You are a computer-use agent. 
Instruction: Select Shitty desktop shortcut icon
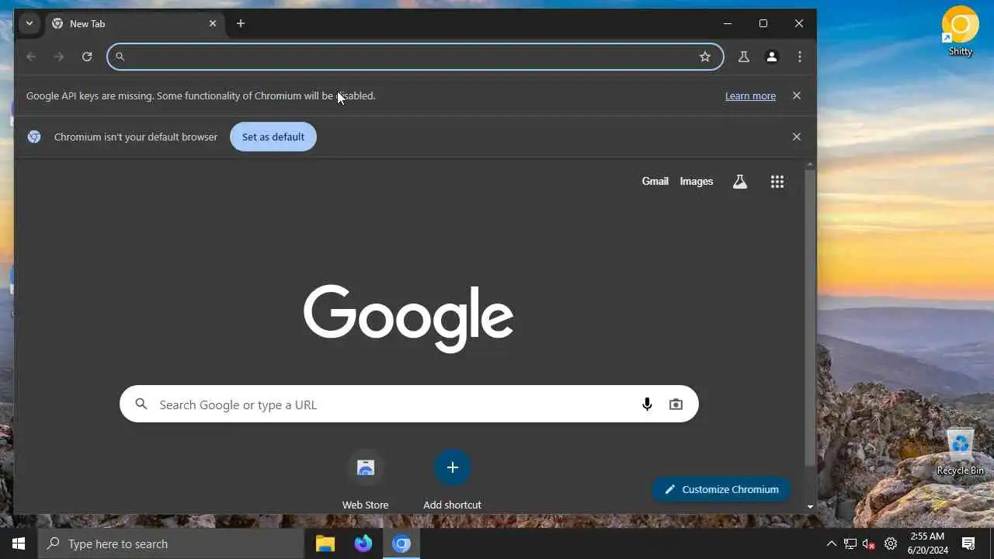click(961, 31)
